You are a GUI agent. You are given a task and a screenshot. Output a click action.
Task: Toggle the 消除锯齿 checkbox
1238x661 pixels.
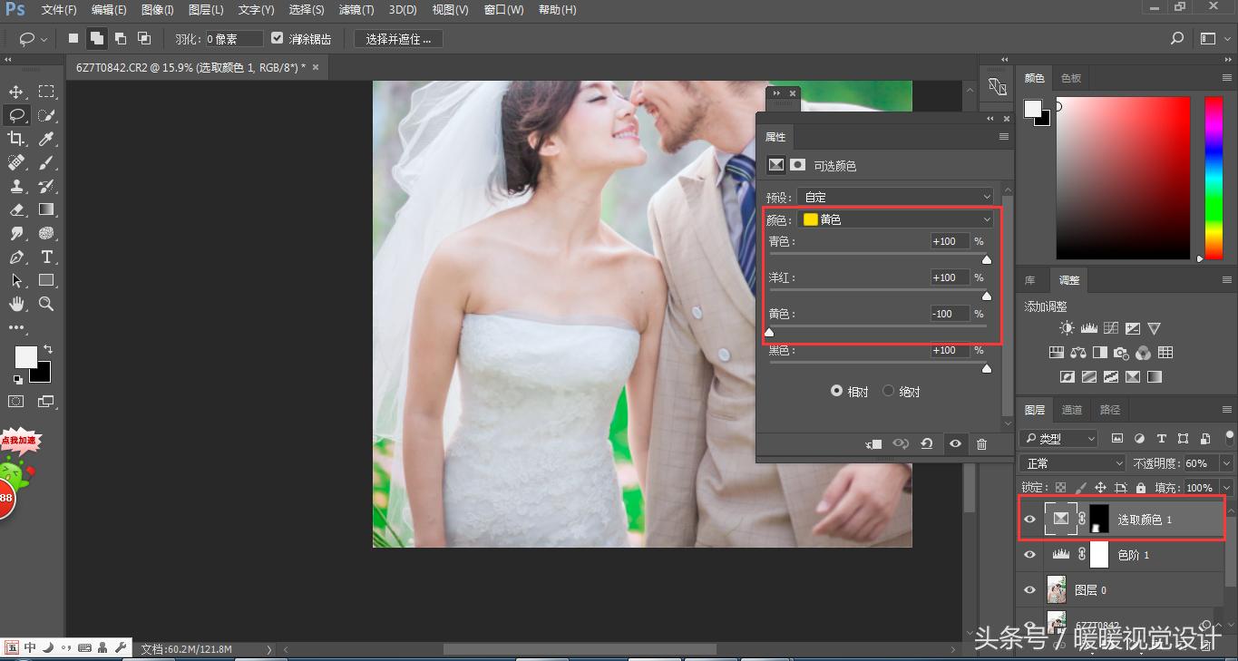click(278, 39)
